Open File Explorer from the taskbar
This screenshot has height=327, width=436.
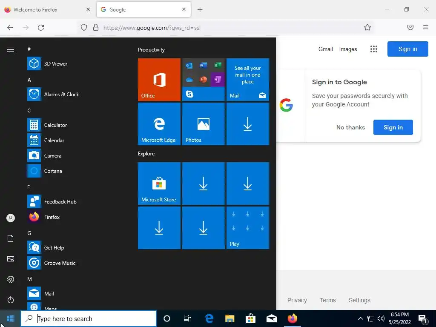pyautogui.click(x=229, y=318)
